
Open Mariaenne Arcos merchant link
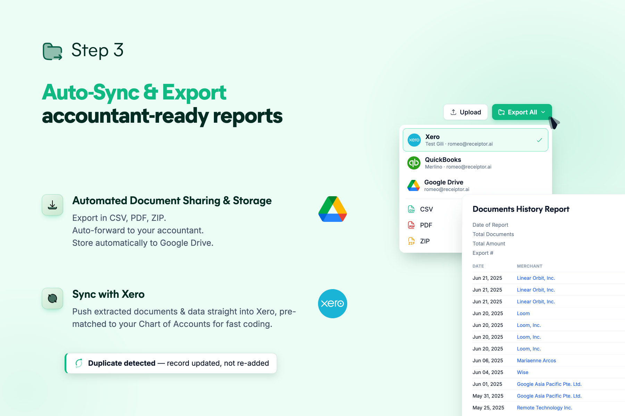pyautogui.click(x=536, y=361)
